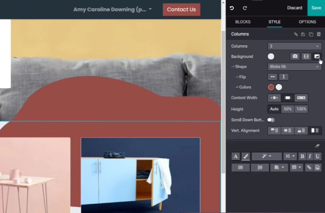Click the page vertical scrollbar
Viewport: 325px width, 213px height.
[223, 102]
